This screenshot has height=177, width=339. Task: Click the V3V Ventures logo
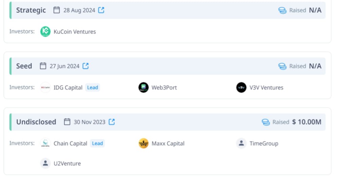241,87
